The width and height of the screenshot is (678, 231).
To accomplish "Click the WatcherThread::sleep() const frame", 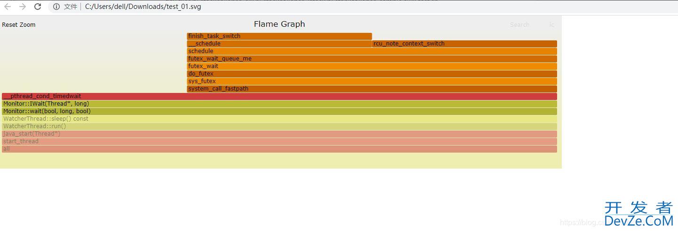I will 279,119.
